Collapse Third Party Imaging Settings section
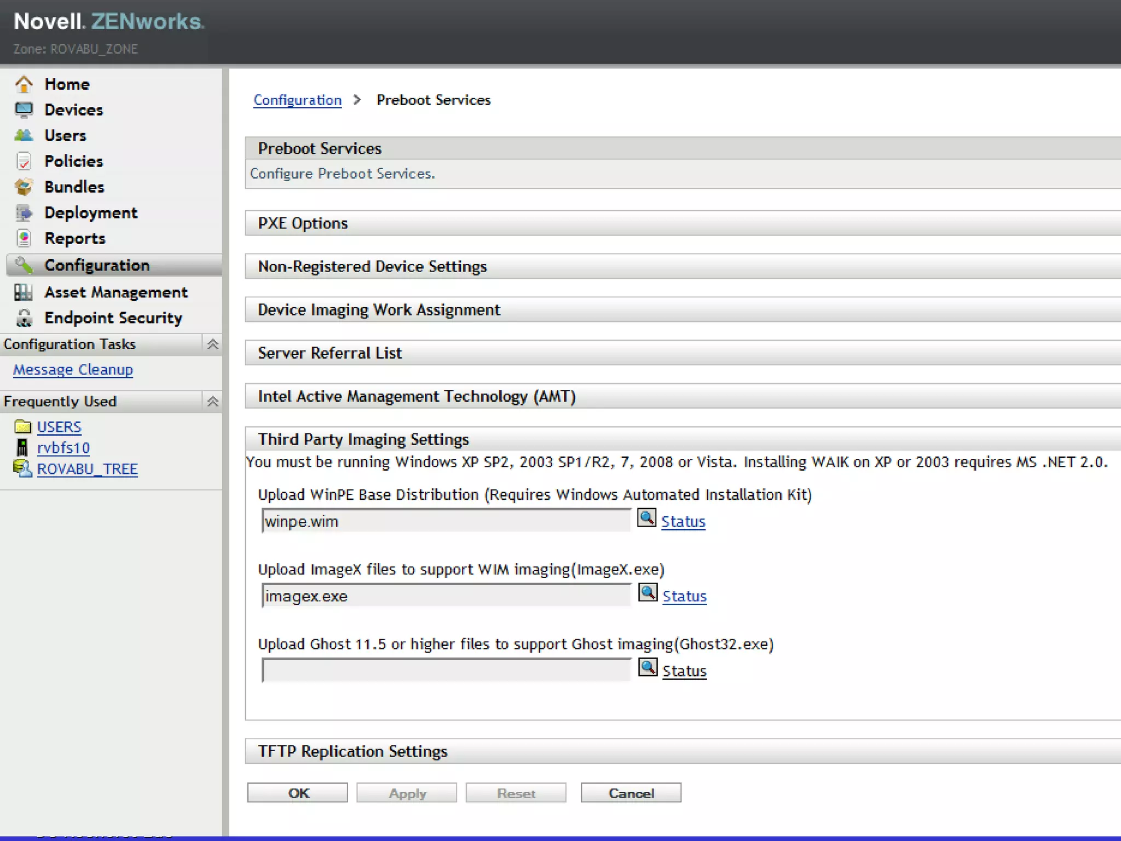The height and width of the screenshot is (841, 1121). (x=683, y=439)
